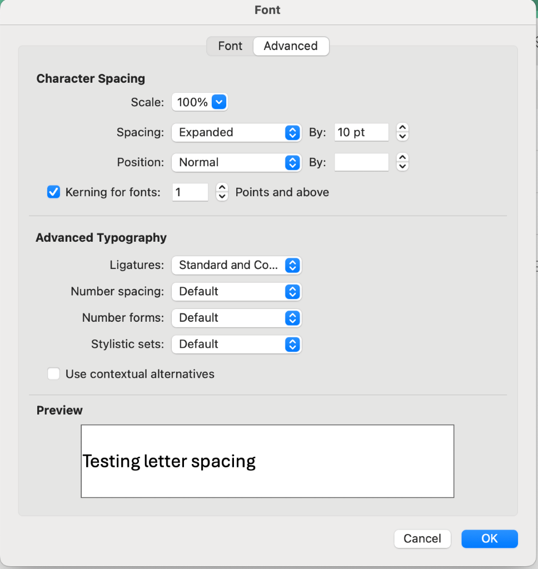
Task: Enable Use contextual alternatives
Action: pyautogui.click(x=53, y=373)
